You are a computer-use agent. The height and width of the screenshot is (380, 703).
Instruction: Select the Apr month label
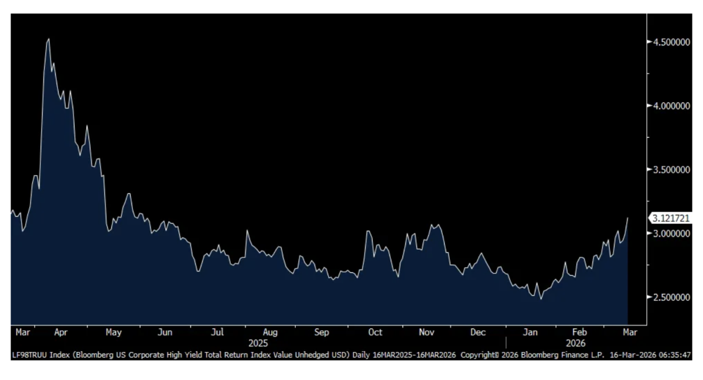tap(61, 332)
